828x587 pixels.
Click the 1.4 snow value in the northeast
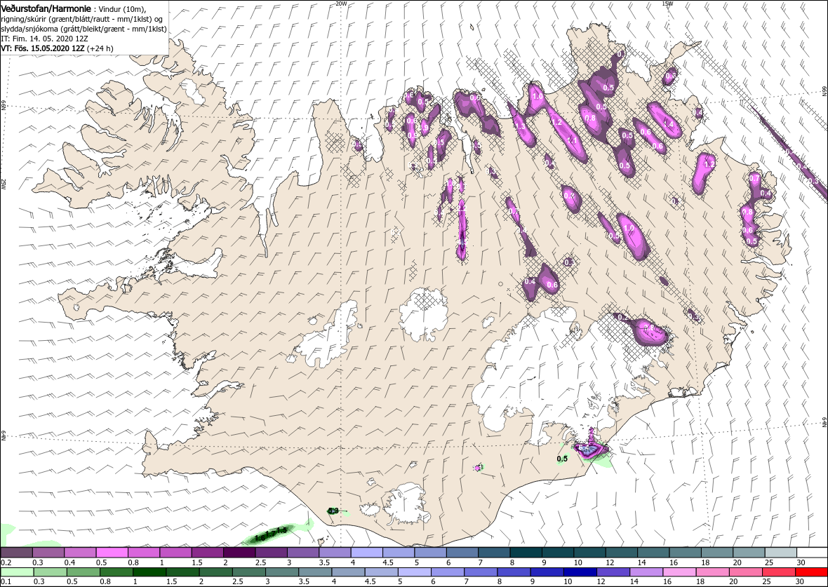(669, 124)
